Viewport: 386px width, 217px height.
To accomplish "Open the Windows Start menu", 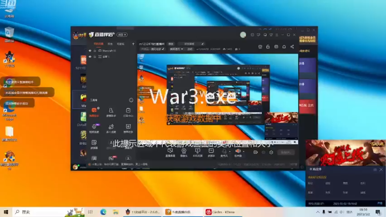I will pyautogui.click(x=6, y=212).
